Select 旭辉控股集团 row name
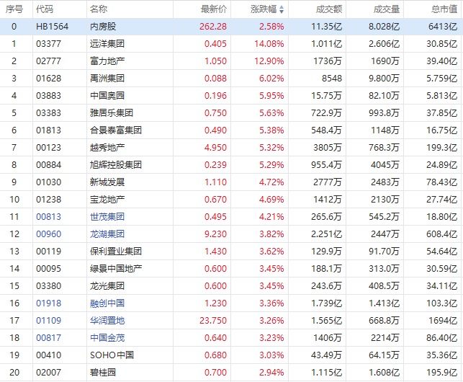The image size is (463, 382). (x=116, y=164)
